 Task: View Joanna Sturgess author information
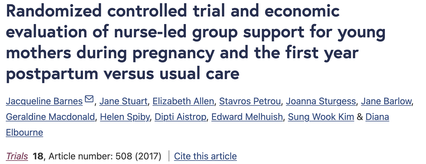point(321,101)
